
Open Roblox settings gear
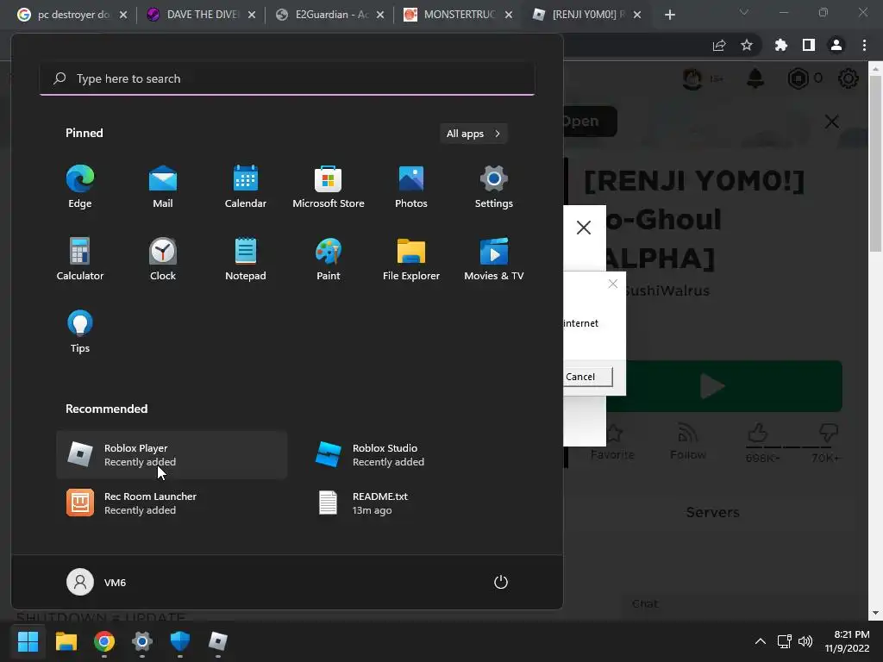coord(849,78)
